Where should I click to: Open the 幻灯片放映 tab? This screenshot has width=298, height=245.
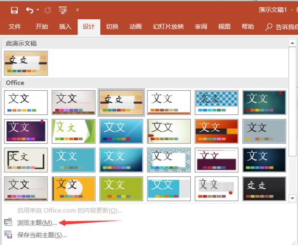168,26
